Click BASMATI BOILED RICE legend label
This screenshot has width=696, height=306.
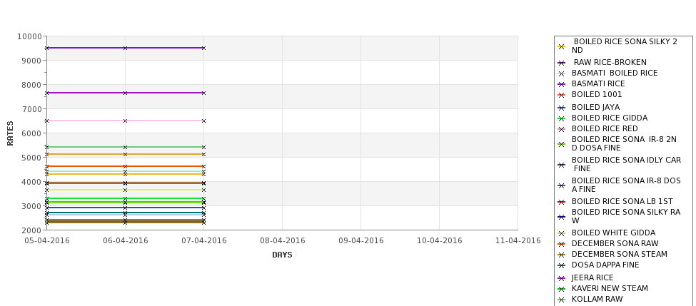(615, 73)
